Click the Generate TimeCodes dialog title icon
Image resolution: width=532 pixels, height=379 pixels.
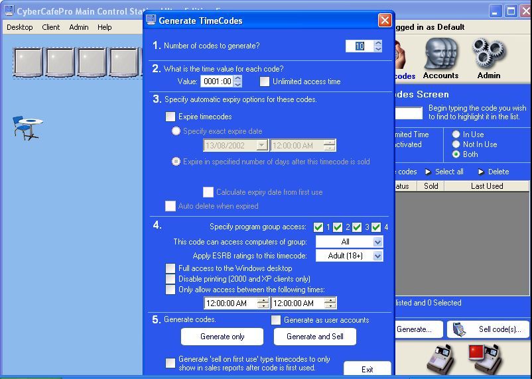[x=151, y=20]
